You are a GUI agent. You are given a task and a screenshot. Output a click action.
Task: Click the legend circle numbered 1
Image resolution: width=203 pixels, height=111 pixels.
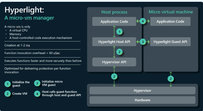coord(7,84)
